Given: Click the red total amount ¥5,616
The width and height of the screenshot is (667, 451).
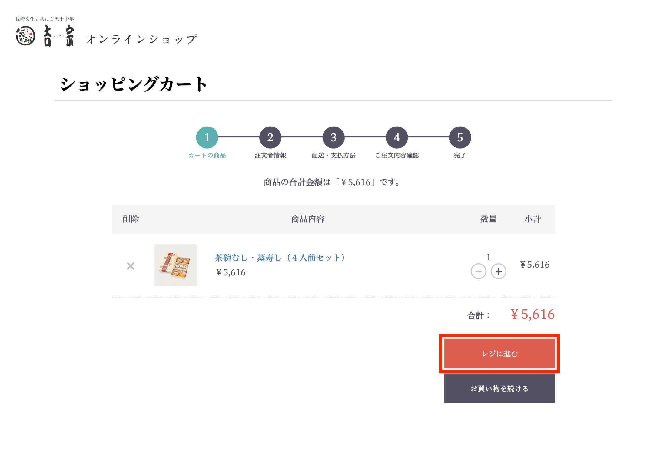Looking at the screenshot, I should 533,314.
